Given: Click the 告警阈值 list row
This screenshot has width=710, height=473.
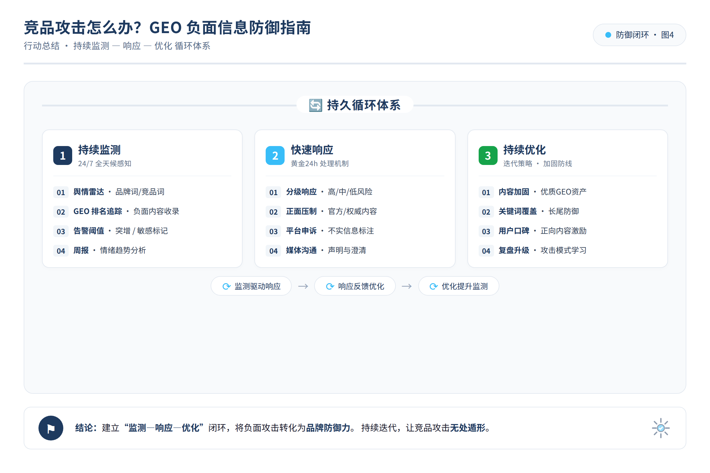Looking at the screenshot, I should (142, 231).
